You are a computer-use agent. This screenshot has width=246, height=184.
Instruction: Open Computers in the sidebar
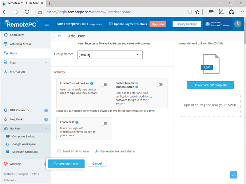click(17, 35)
